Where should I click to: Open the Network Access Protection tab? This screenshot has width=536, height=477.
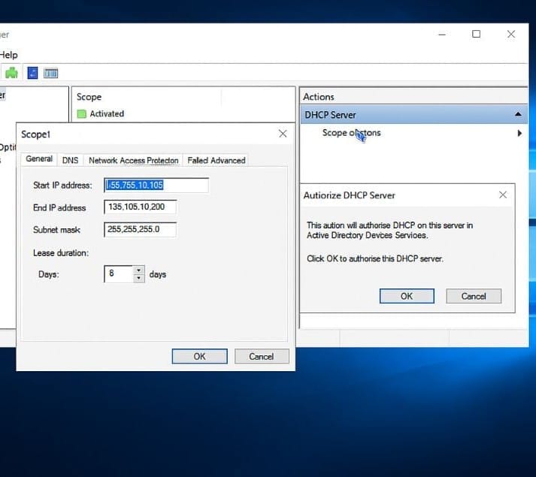coord(134,160)
